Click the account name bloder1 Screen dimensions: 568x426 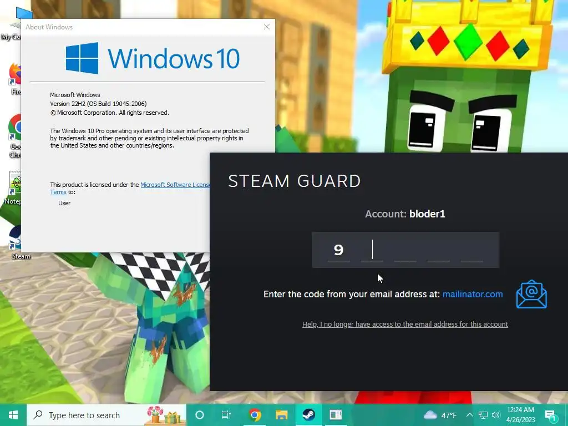click(427, 214)
